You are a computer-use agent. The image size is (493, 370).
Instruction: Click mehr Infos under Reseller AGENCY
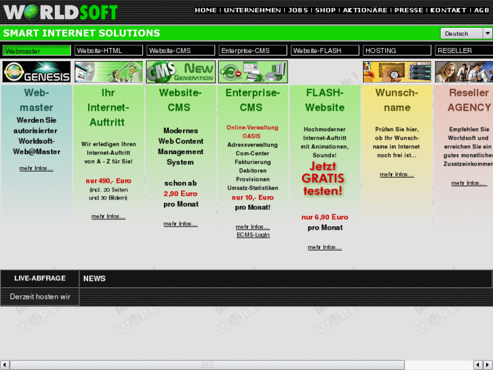(x=469, y=183)
